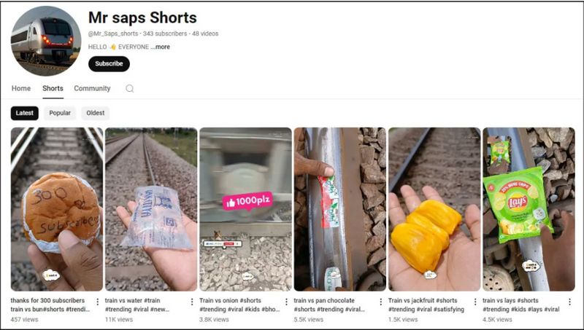
Task: Play the jackfruit in hand short thumbnail
Action: tap(434, 209)
